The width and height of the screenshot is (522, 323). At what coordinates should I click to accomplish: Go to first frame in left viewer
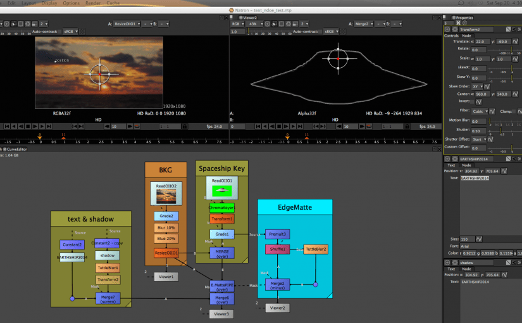coord(7,126)
